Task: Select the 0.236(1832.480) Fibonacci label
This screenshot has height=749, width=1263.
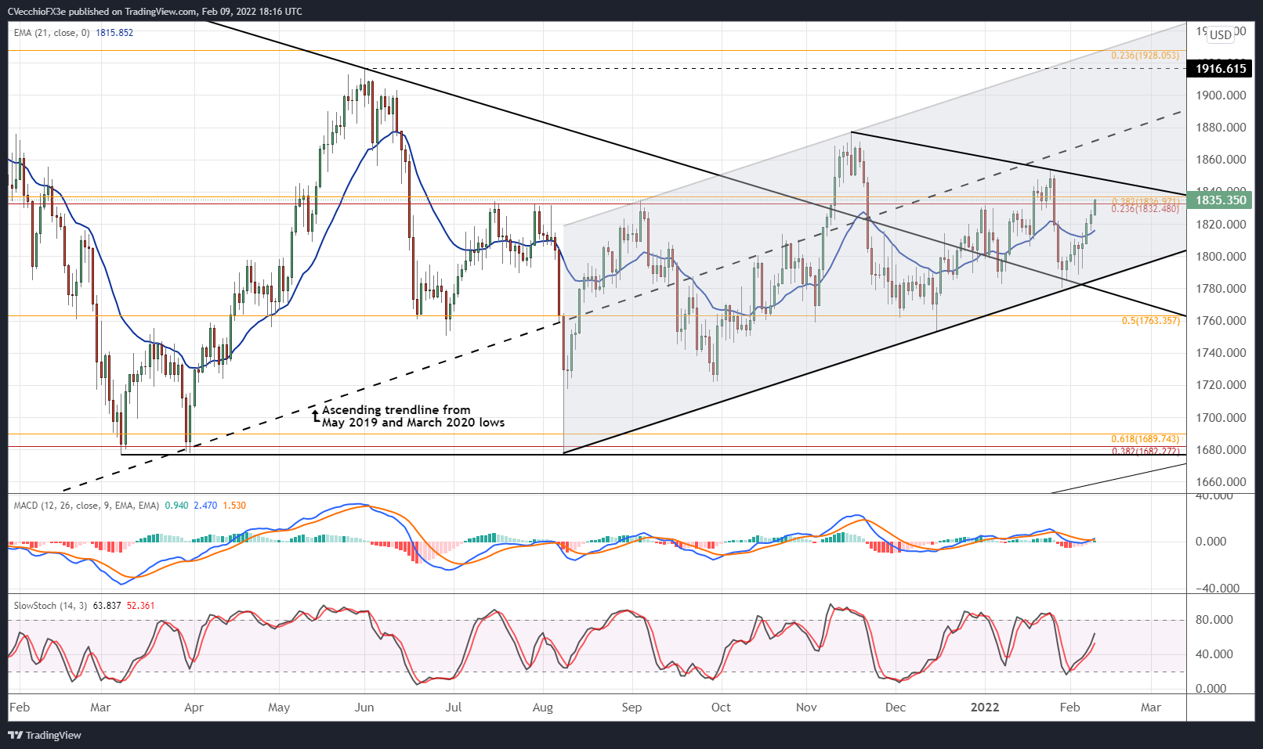Action: tap(1145, 209)
